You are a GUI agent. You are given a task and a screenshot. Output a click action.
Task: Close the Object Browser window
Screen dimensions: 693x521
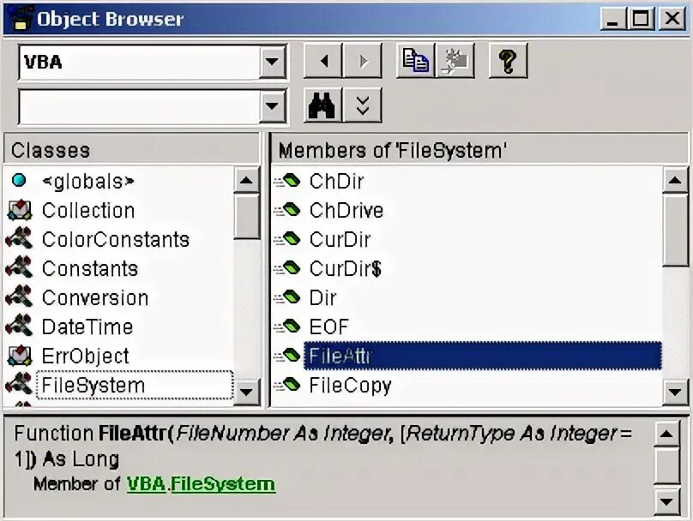point(672,19)
